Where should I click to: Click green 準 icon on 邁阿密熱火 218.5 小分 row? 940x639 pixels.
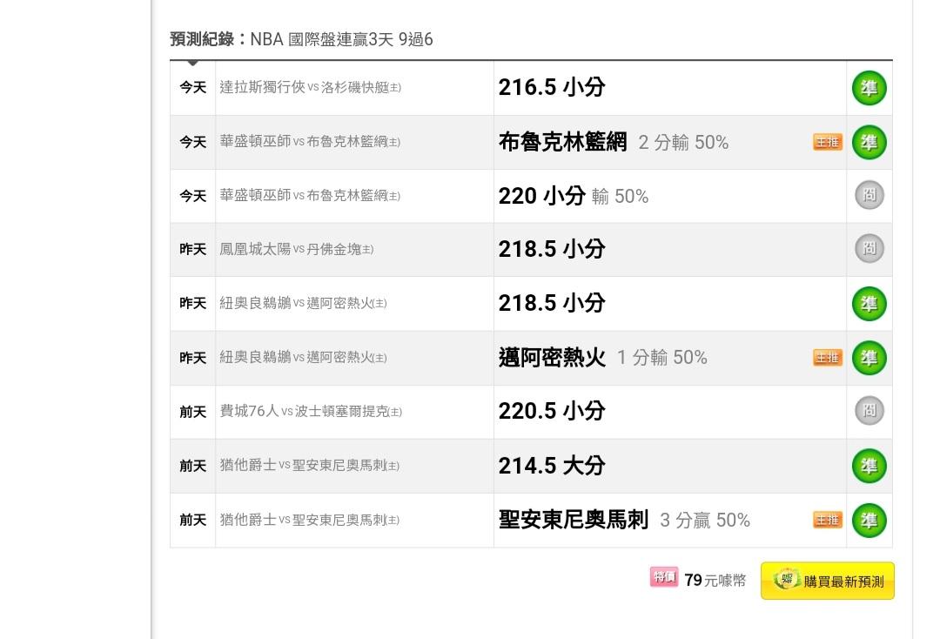tap(869, 304)
